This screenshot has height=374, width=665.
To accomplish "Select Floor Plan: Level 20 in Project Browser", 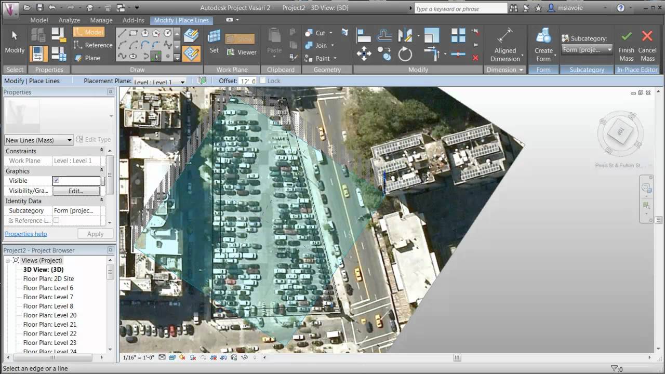I will click(49, 315).
